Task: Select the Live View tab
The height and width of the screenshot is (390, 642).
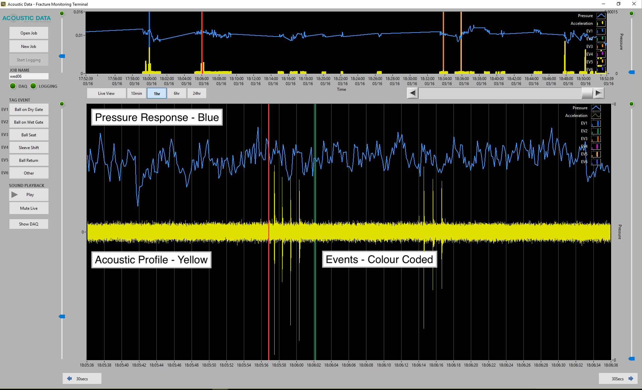Action: (106, 93)
